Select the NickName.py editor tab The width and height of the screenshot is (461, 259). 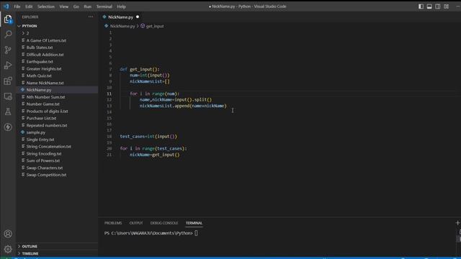click(121, 17)
